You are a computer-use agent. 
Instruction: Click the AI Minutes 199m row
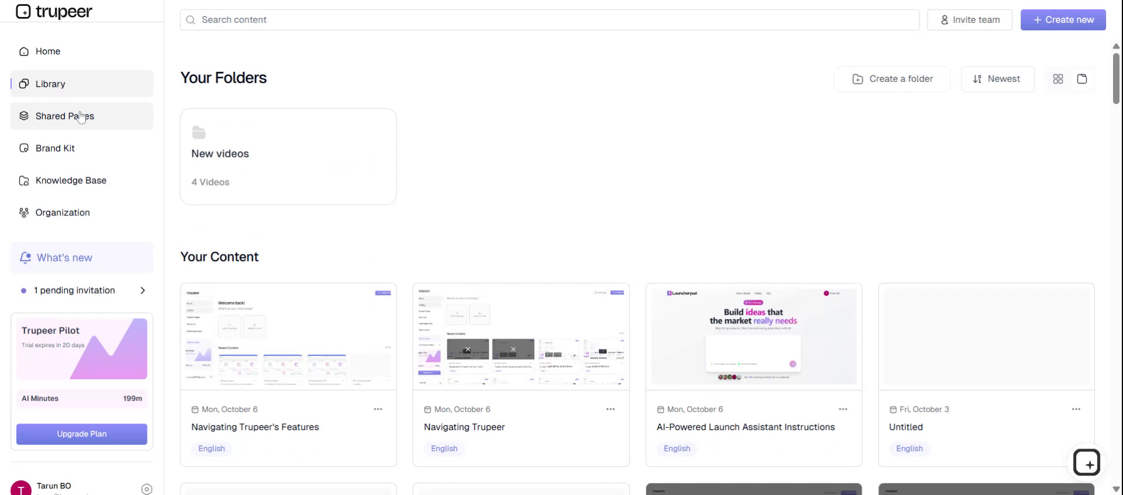82,398
